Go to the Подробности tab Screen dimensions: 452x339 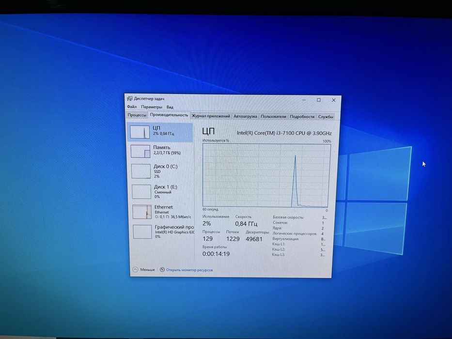click(302, 117)
